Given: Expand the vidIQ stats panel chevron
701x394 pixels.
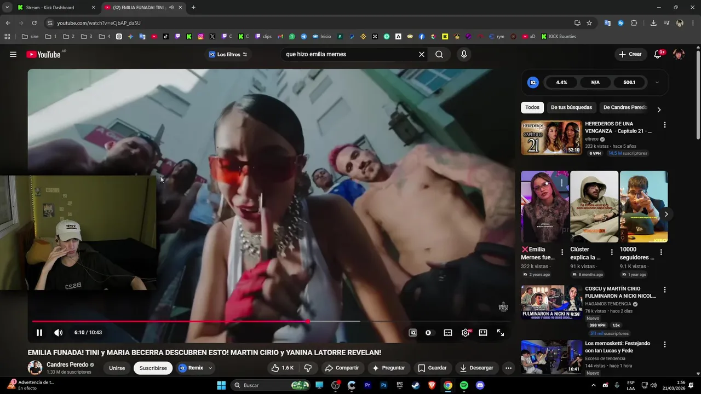Looking at the screenshot, I should click(x=657, y=83).
